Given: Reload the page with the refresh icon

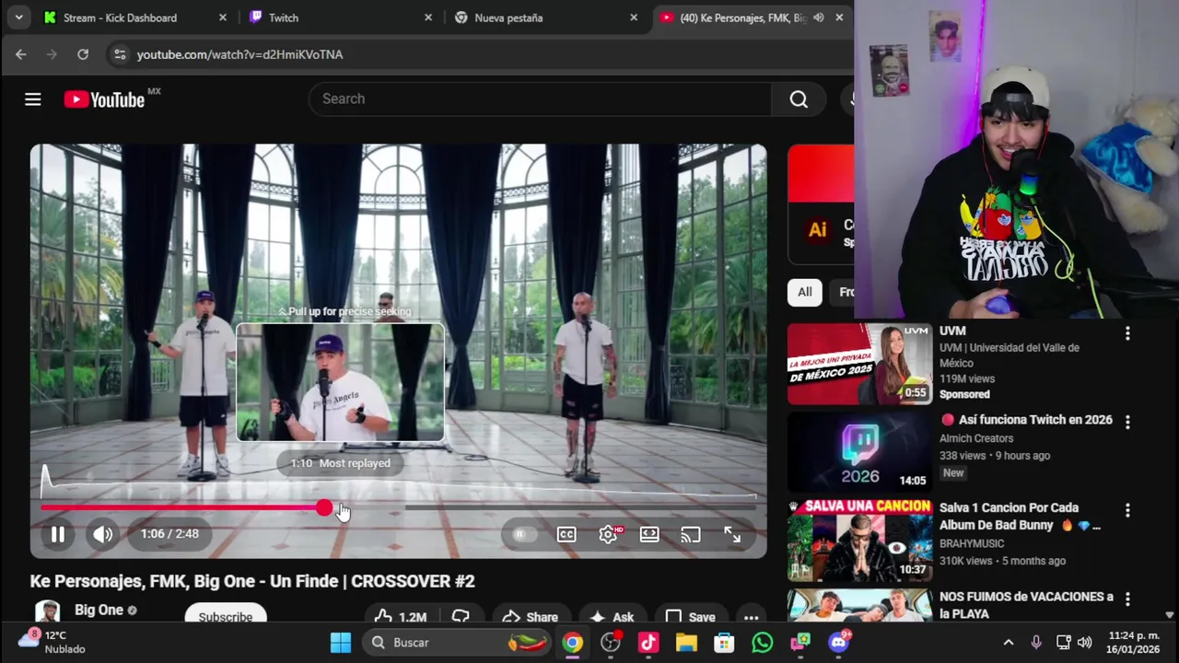Looking at the screenshot, I should pos(83,54).
